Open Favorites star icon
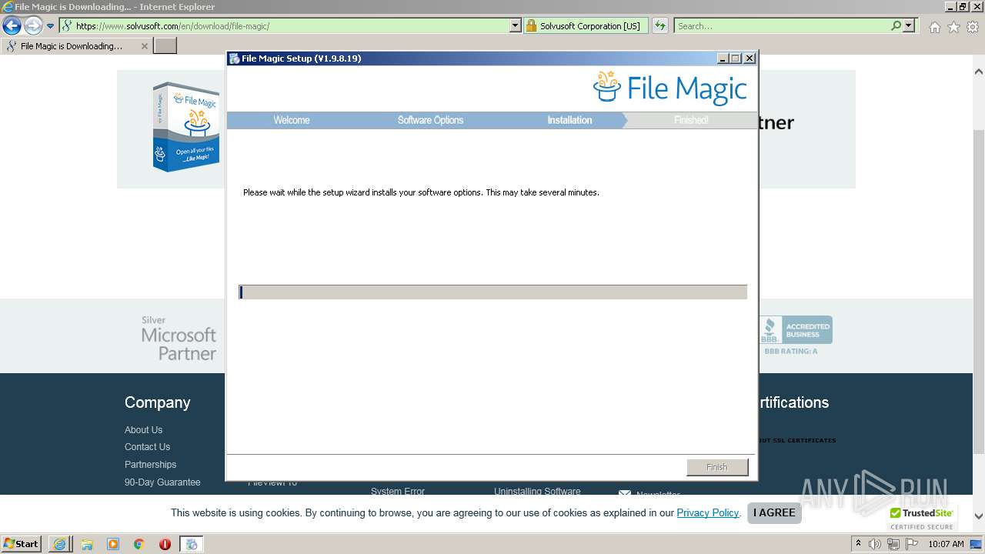 [x=953, y=27]
